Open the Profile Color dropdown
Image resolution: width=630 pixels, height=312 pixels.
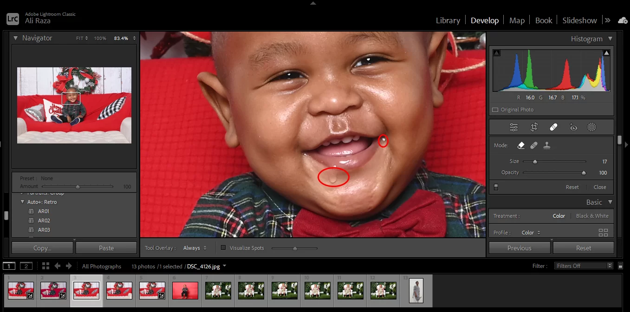click(531, 233)
